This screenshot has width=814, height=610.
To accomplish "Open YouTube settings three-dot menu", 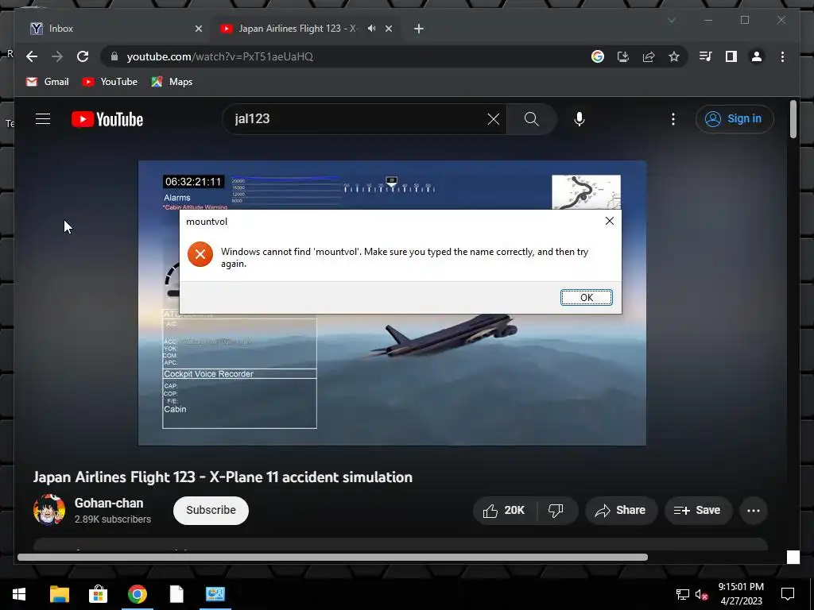I will click(x=673, y=119).
